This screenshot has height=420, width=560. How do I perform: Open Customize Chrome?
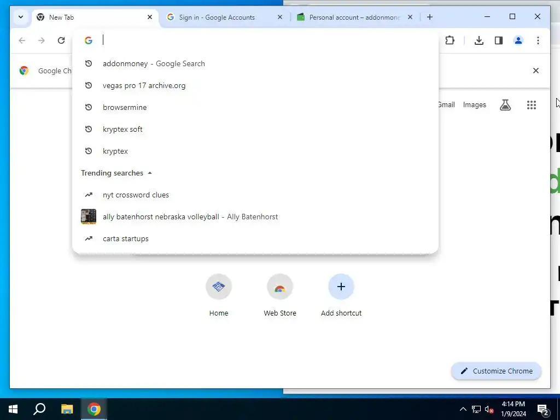(497, 371)
